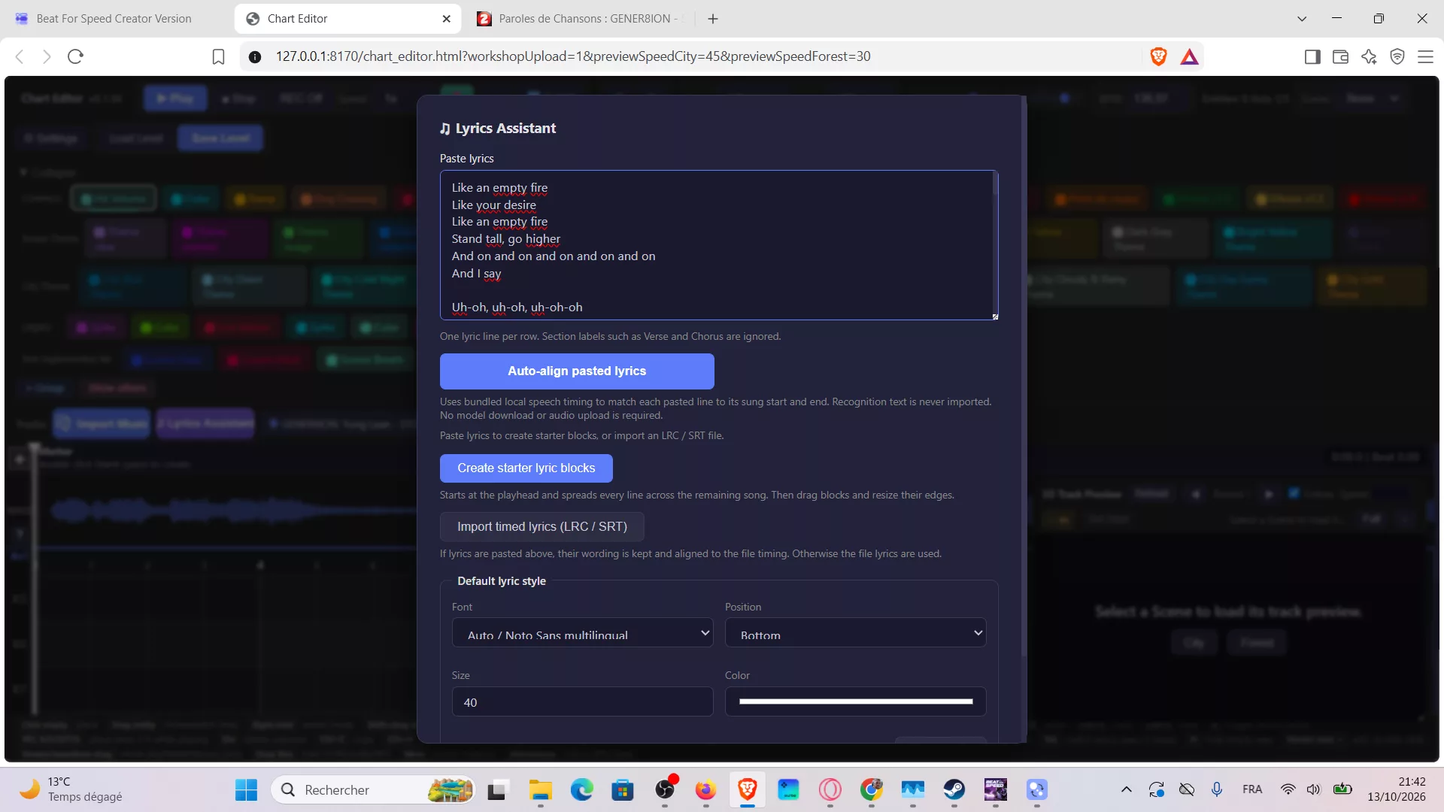Click the browser address bar URL
Image resolution: width=1444 pixels, height=812 pixels.
[573, 56]
